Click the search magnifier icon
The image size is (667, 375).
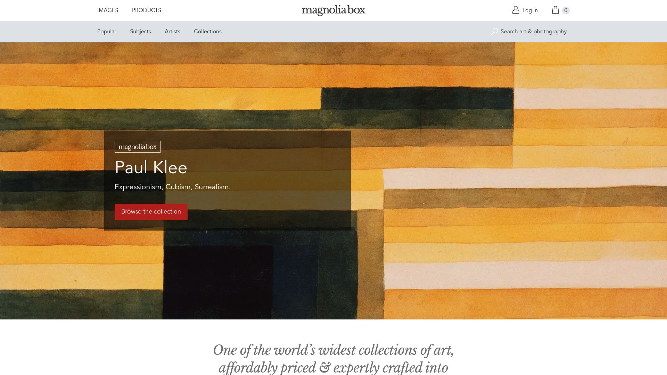(x=494, y=32)
